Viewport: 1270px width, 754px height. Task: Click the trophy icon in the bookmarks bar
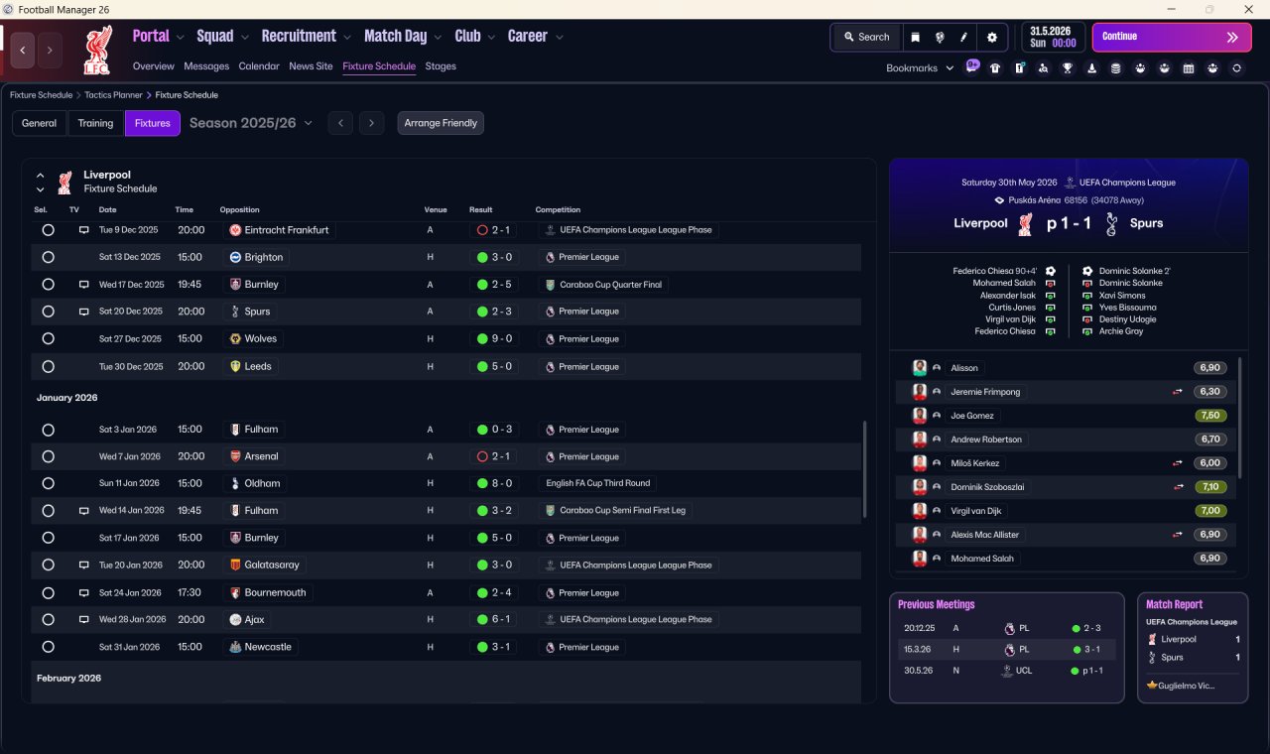[x=1068, y=68]
